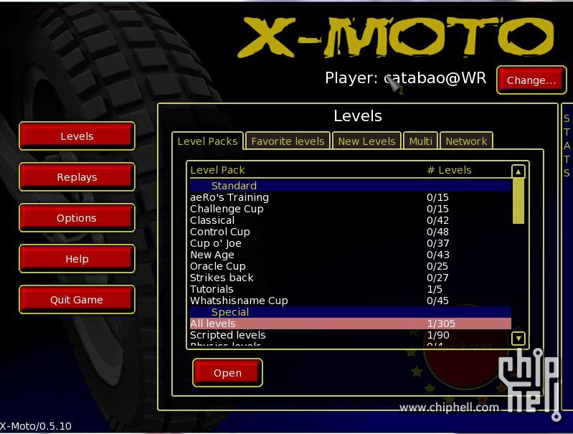
Task: Click the Level Pack column header
Action: 217,170
